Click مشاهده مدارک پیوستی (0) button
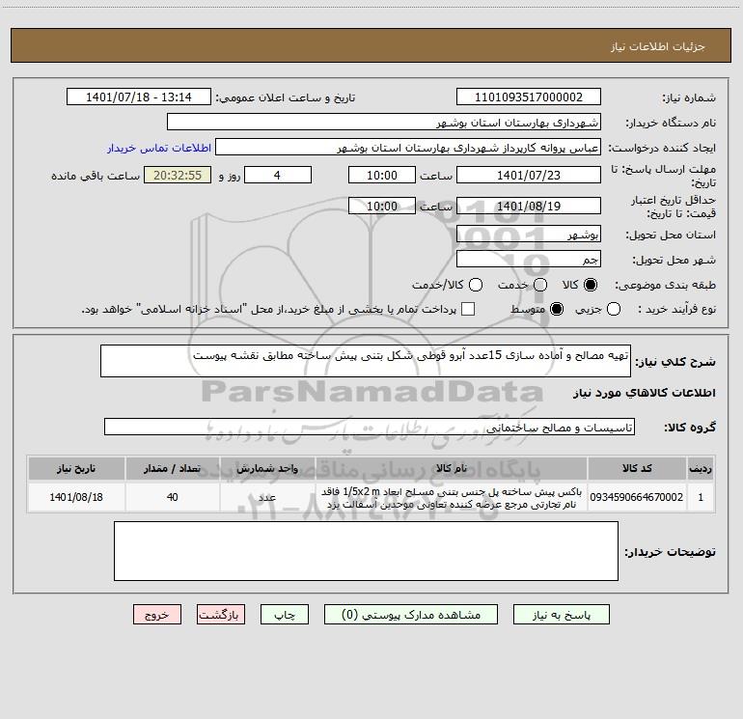Image resolution: width=743 pixels, height=719 pixels. click(x=411, y=615)
